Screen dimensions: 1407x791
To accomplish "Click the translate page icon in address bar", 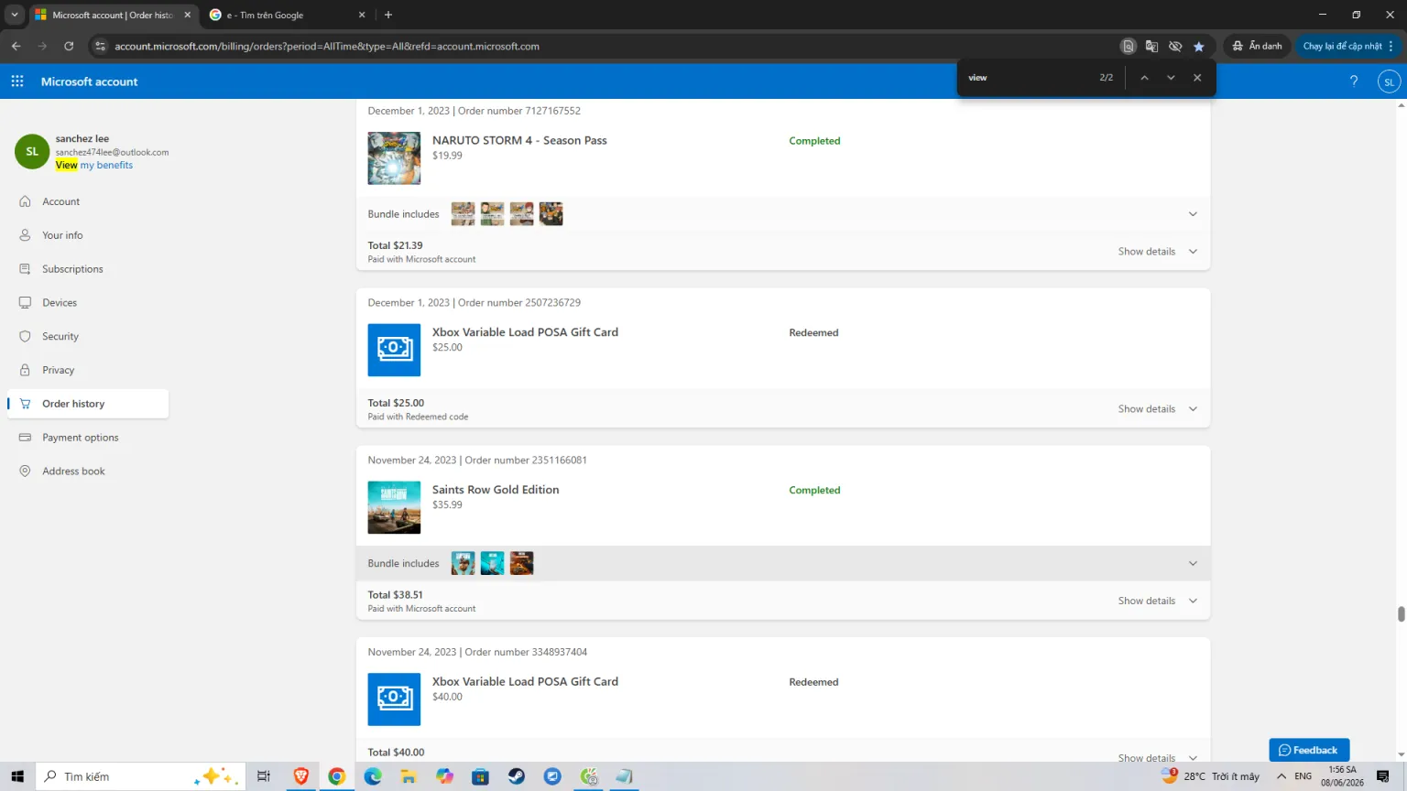I will tap(1151, 47).
